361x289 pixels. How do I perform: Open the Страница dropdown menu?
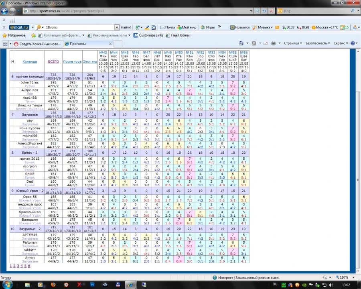293,43
